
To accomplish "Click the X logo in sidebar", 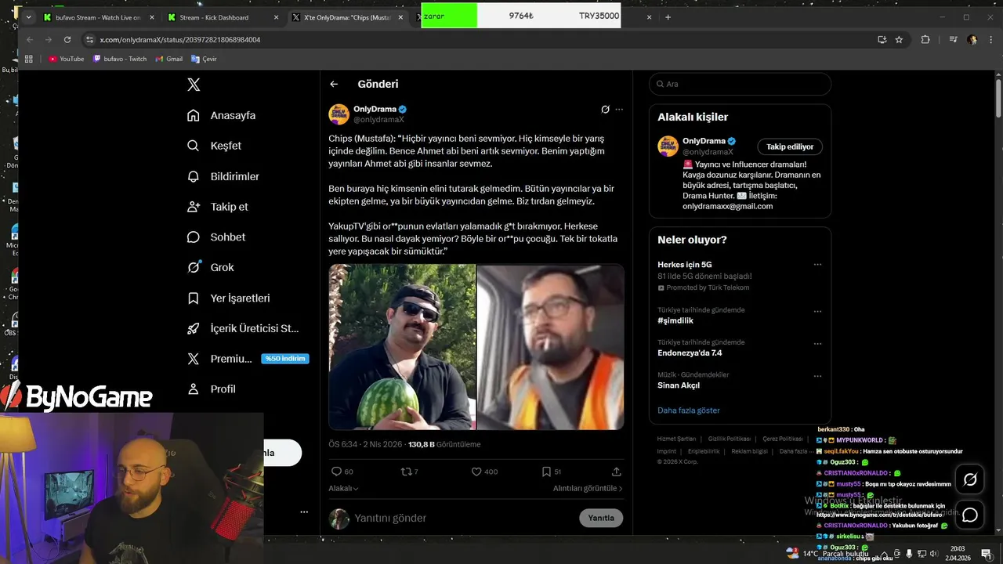I will point(194,85).
